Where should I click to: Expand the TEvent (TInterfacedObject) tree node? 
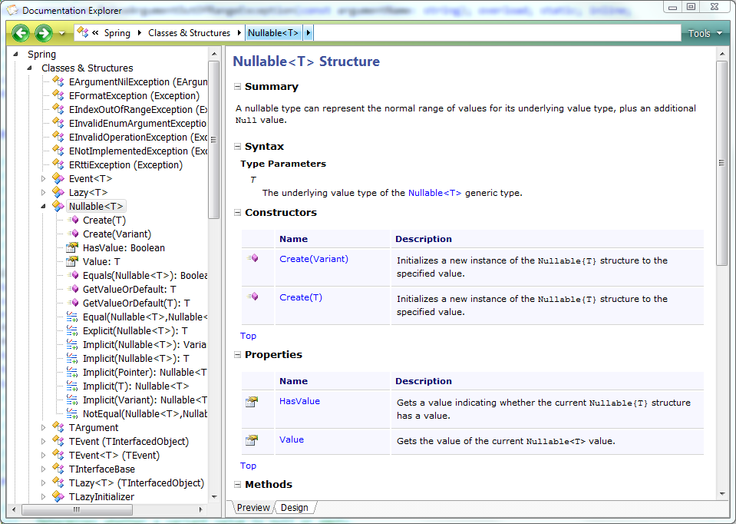click(x=43, y=441)
